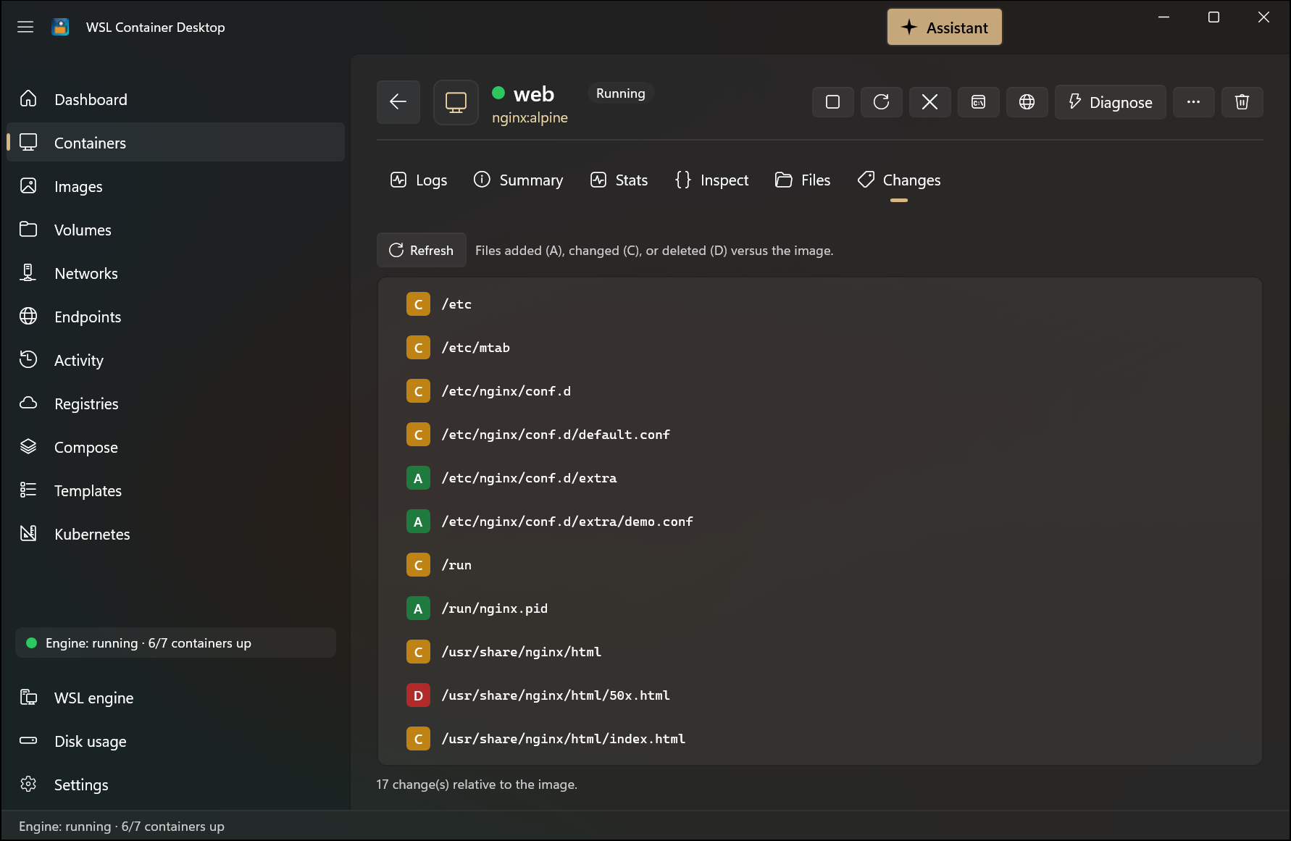Open Settings page

coord(175,784)
